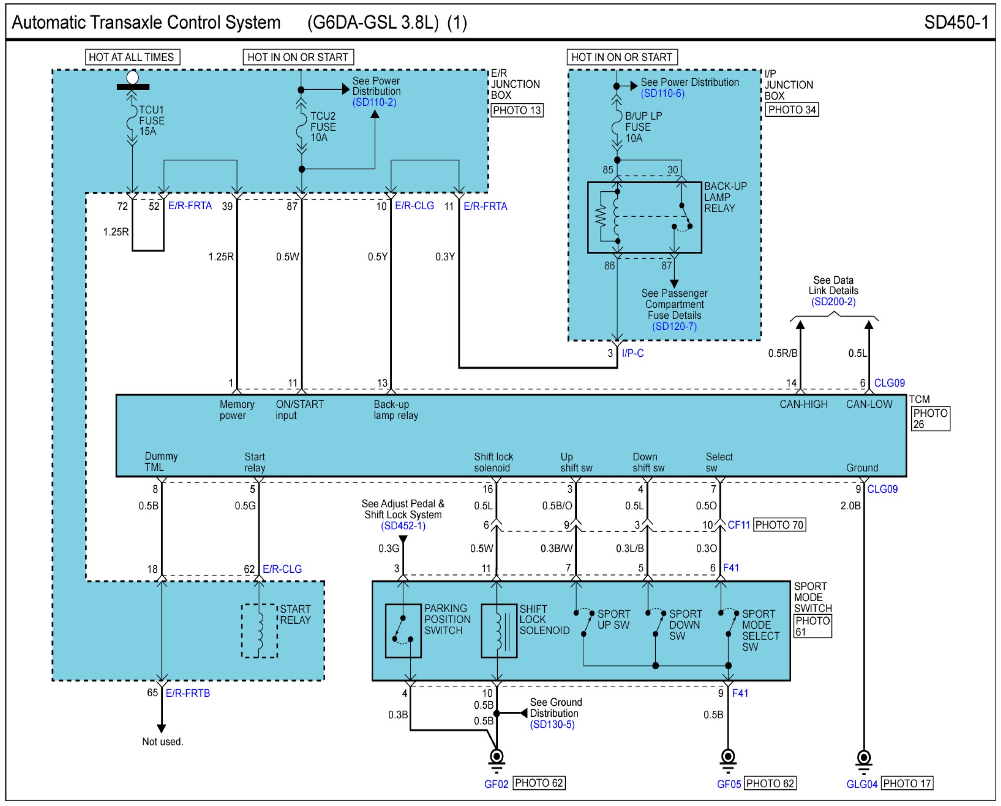The height and width of the screenshot is (806, 1001).
Task: Click the CAN-LOW arrowhead at pin 6
Action: pos(869,325)
